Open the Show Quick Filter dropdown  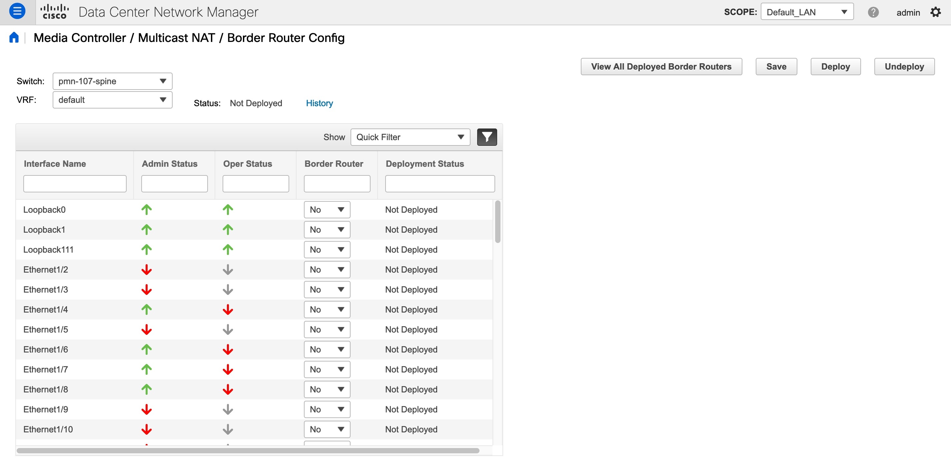point(410,137)
